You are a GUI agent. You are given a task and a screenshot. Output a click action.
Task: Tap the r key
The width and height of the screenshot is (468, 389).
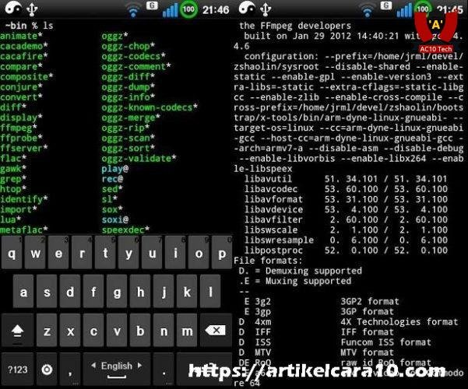pos(82,253)
